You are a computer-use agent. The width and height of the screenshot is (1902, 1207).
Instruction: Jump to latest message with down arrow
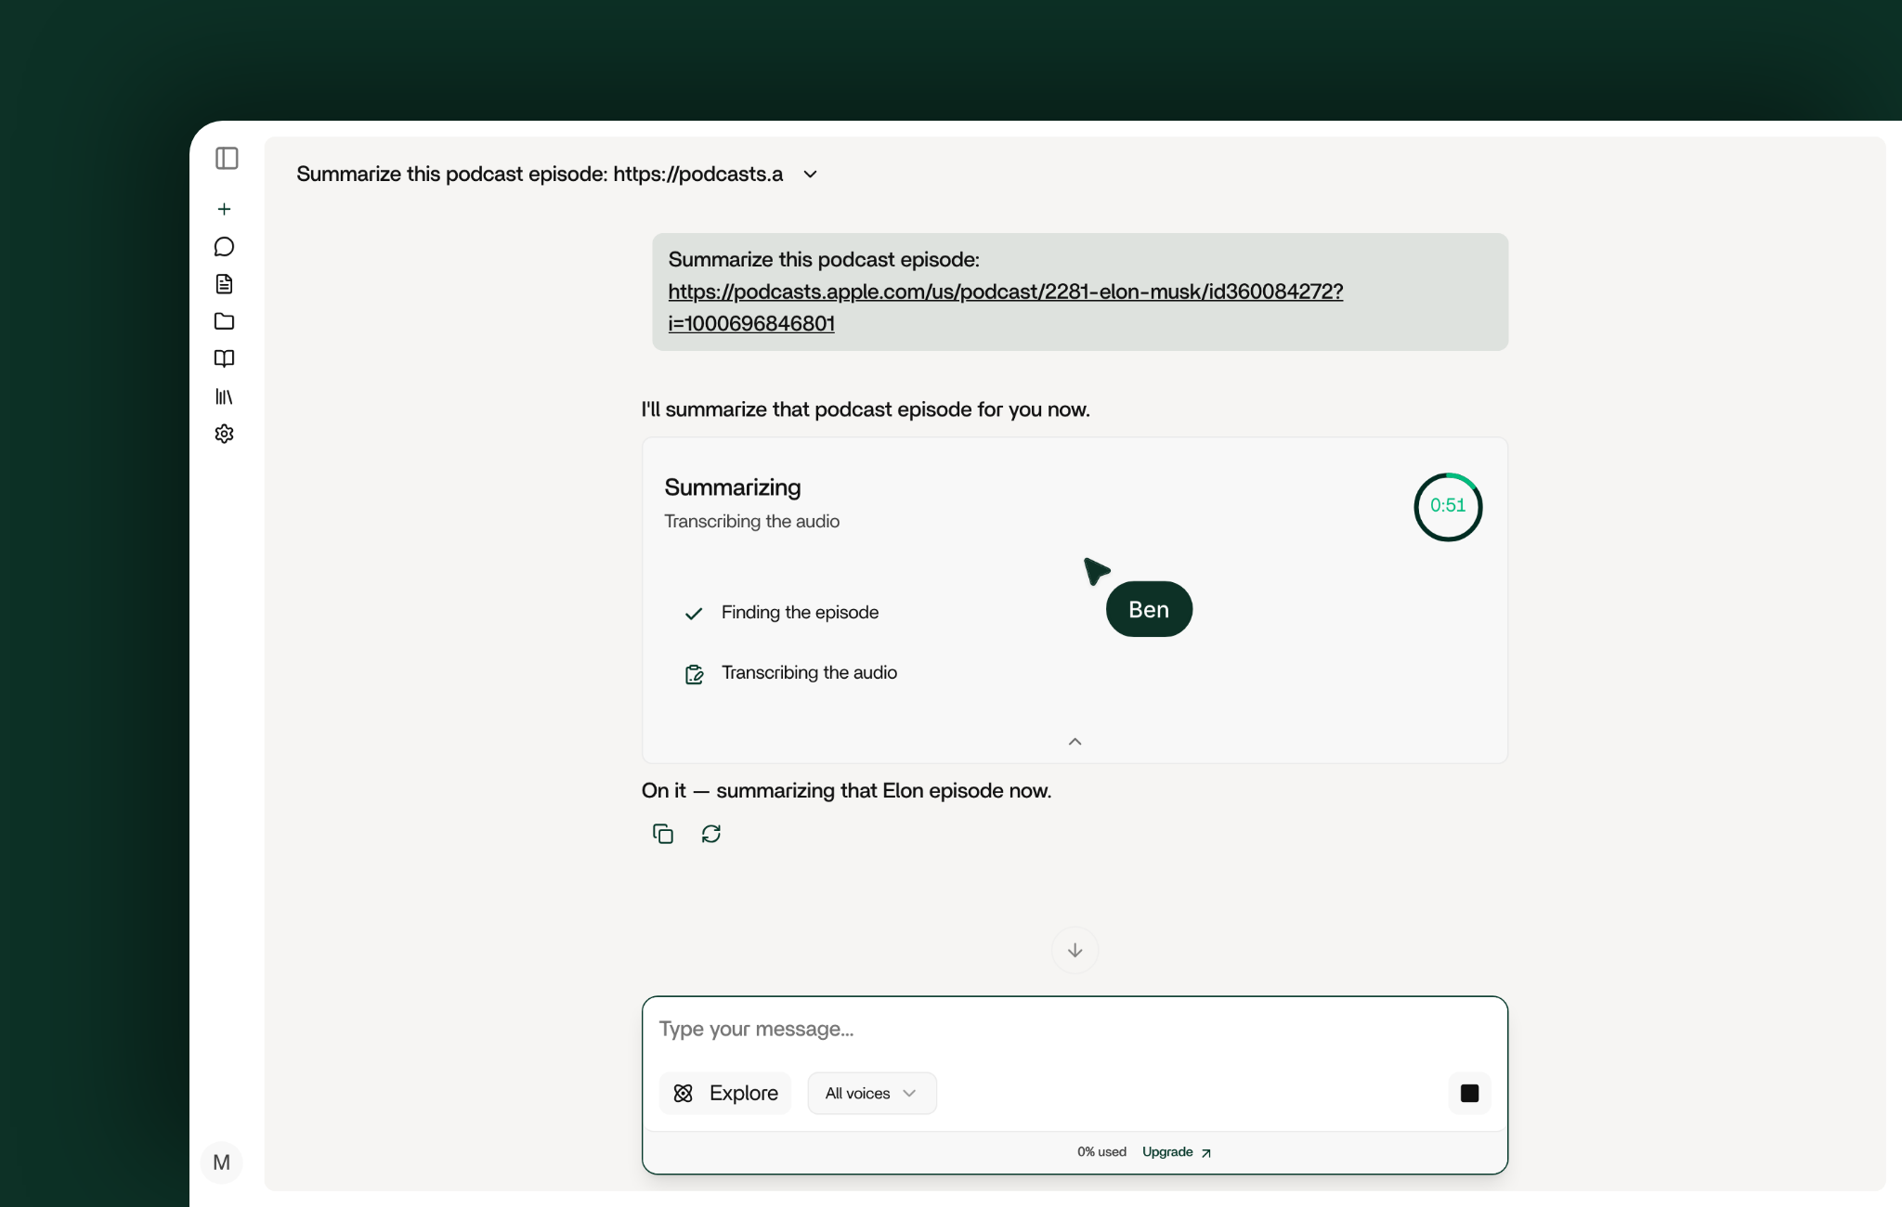click(1075, 950)
